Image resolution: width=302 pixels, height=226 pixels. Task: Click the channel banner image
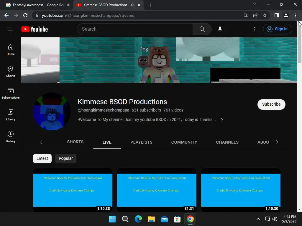coord(159,60)
